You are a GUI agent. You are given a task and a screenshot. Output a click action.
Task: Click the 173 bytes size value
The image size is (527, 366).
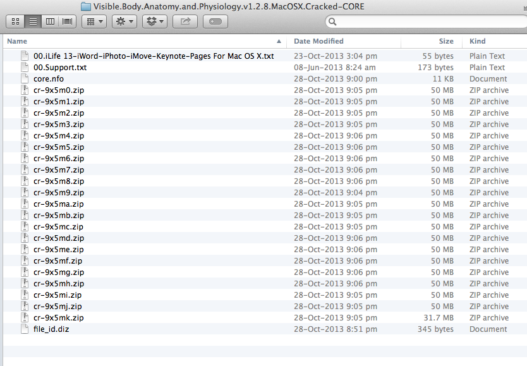435,68
